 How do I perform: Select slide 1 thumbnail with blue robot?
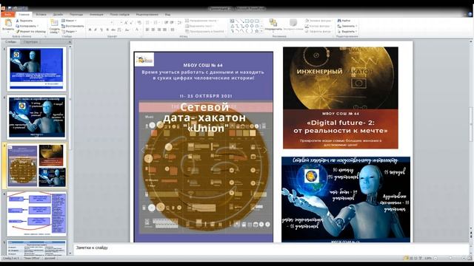36,69
